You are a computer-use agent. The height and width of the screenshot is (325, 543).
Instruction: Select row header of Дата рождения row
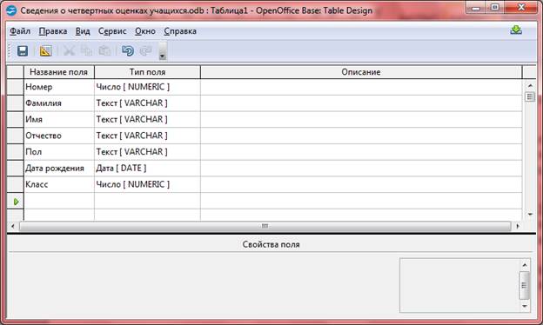tap(16, 168)
